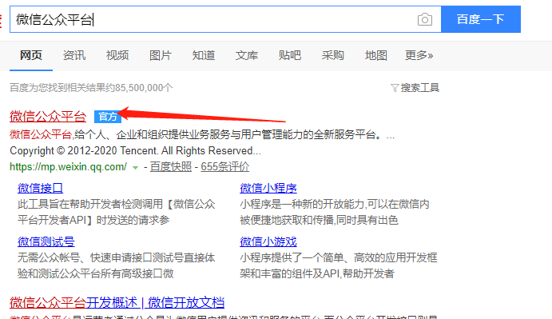Click the 官方 badge next to 微信公众平台
The image size is (552, 319).
pyautogui.click(x=108, y=116)
